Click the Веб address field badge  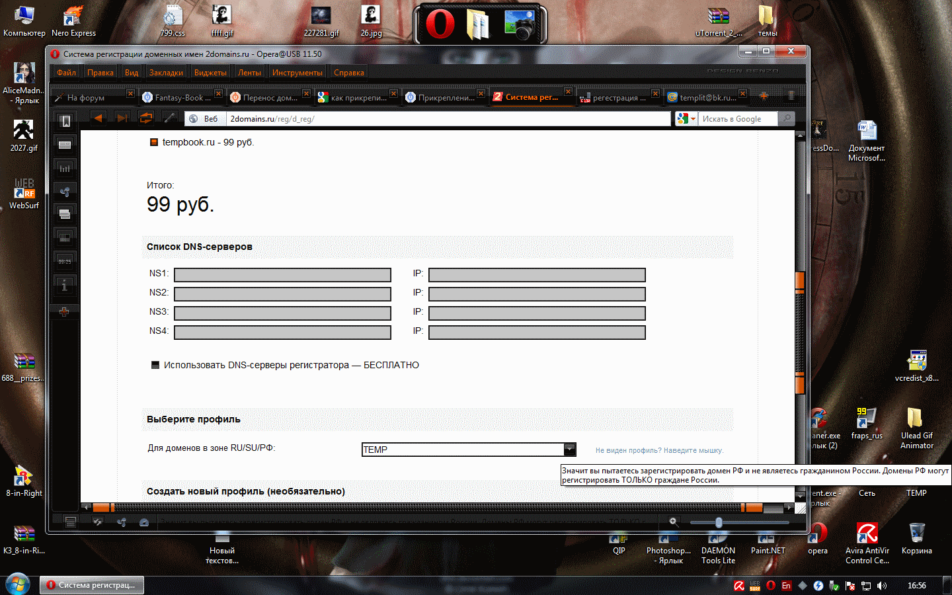coord(204,118)
